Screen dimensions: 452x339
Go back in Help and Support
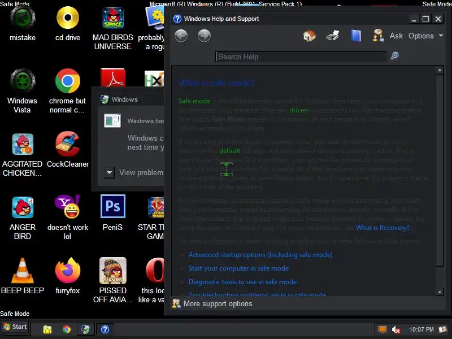click(181, 36)
